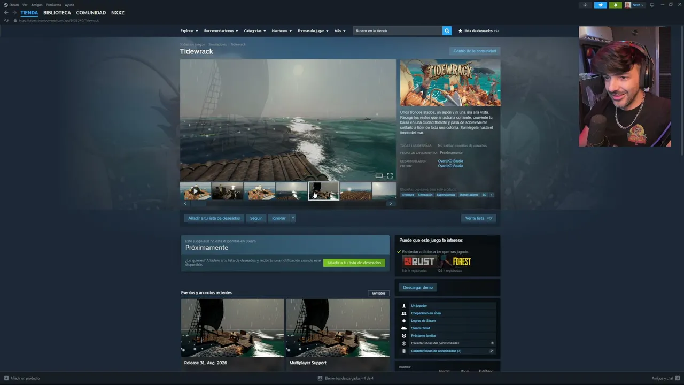Open the Centro de la comunidad button
The image size is (684, 385).
pos(475,51)
